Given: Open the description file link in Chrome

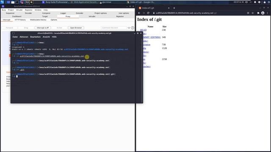Looking at the screenshot, I should click(x=147, y=44).
